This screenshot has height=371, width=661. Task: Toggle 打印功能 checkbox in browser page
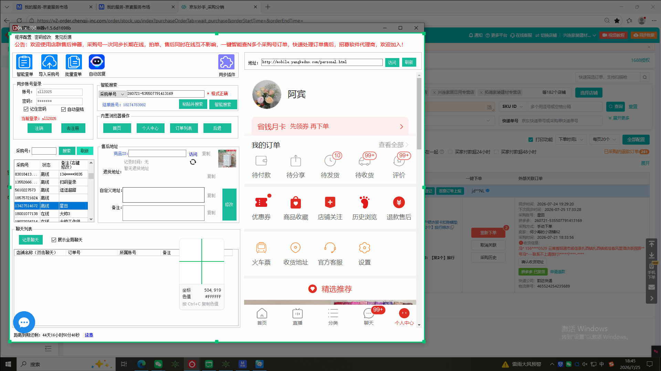[531, 139]
